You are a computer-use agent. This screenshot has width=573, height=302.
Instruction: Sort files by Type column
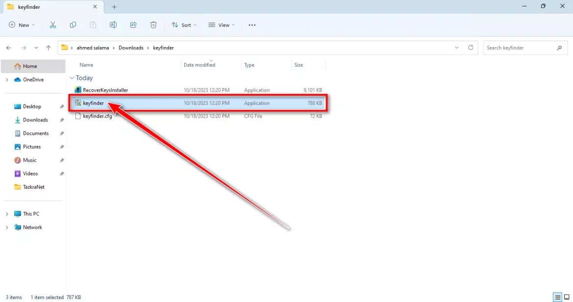pos(249,65)
